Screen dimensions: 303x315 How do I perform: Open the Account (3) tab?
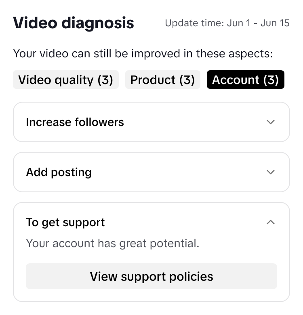pyautogui.click(x=245, y=80)
